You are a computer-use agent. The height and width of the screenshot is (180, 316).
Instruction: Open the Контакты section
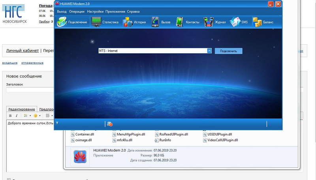pos(188,22)
